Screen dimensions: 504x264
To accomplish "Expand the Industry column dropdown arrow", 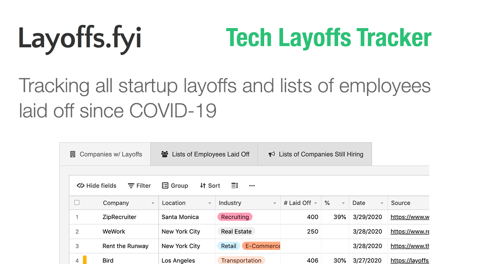I will coord(275,203).
